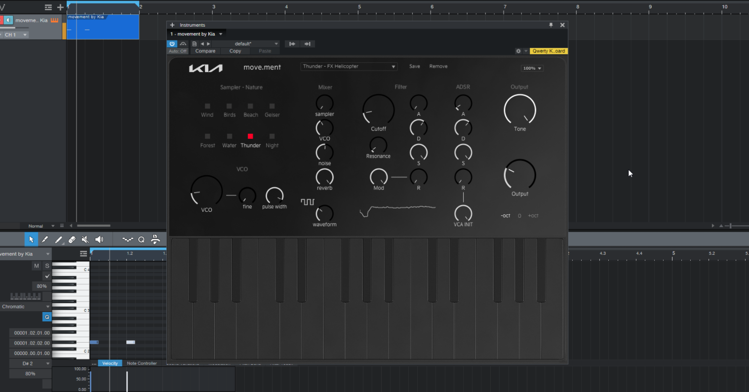This screenshot has width=749, height=392.
Task: Click the macro strip icon right of Quantize
Action: tap(156, 239)
